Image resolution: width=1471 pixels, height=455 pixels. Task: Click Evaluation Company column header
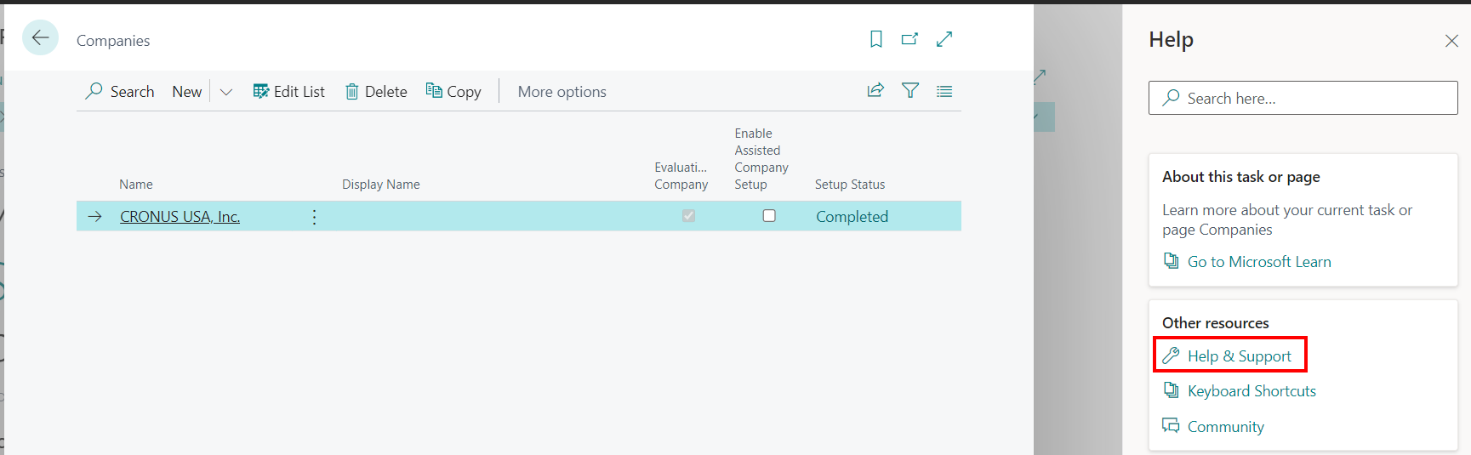[x=681, y=176]
